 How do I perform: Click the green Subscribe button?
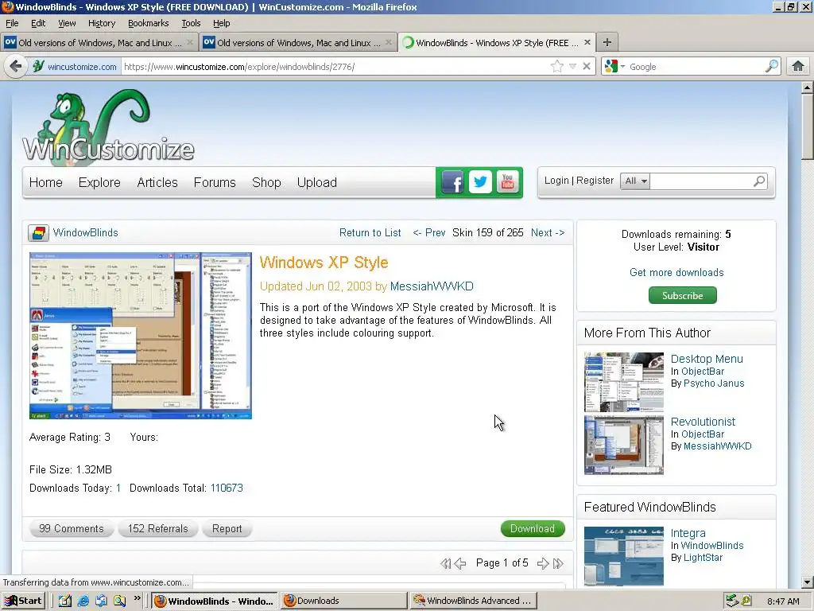click(x=683, y=295)
